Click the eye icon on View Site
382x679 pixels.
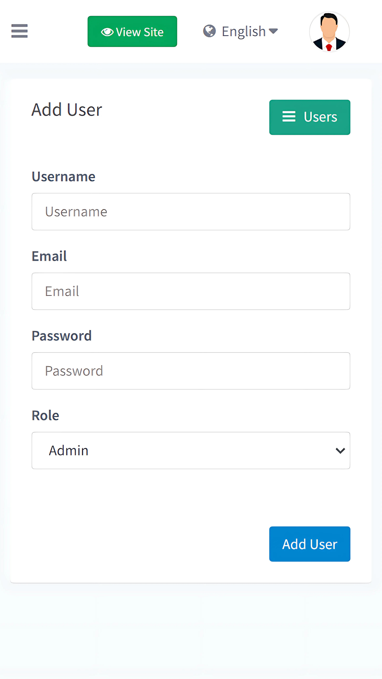pos(107,32)
